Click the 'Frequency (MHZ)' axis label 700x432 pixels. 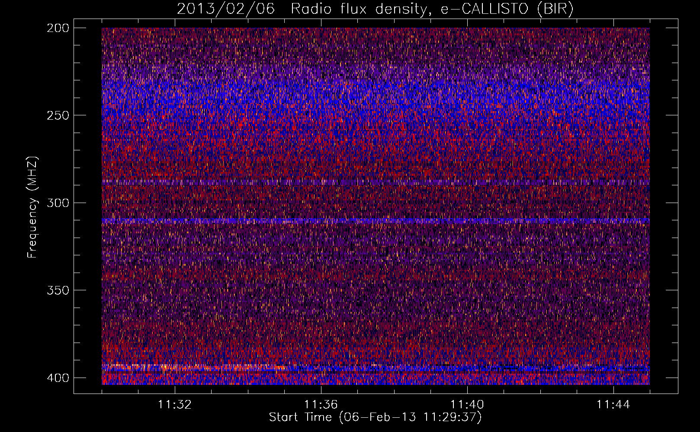pyautogui.click(x=32, y=207)
